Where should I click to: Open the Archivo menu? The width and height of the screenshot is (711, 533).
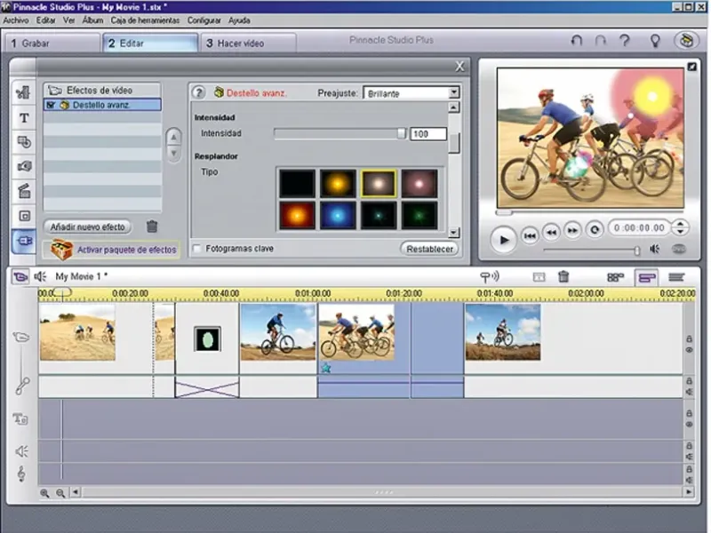pyautogui.click(x=16, y=20)
